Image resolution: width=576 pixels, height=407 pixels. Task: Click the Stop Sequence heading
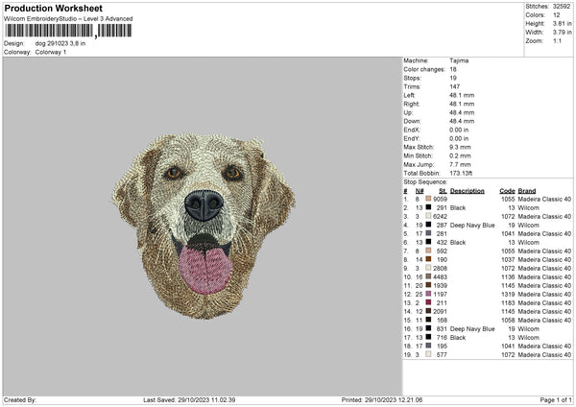pyautogui.click(x=425, y=181)
